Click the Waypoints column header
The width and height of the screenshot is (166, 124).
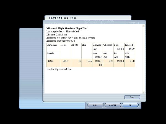53,45
